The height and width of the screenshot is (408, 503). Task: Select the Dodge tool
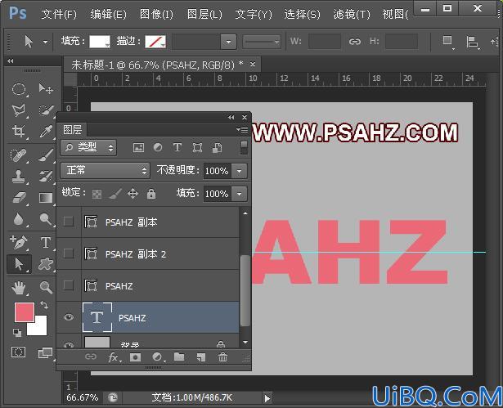[x=46, y=219]
